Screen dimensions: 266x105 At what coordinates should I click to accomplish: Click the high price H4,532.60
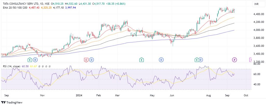click(x=72, y=4)
